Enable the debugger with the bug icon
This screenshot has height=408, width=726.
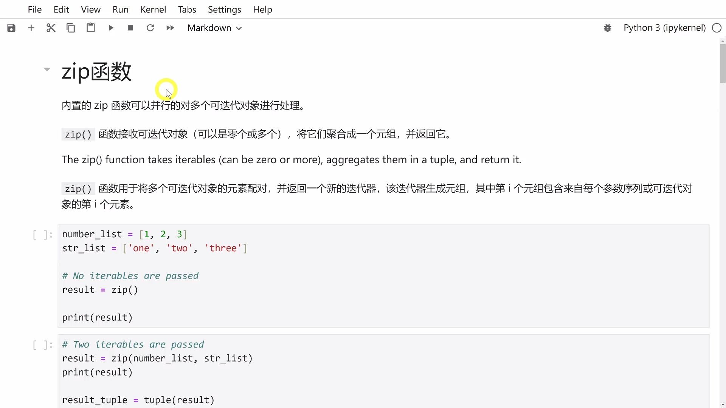point(608,28)
